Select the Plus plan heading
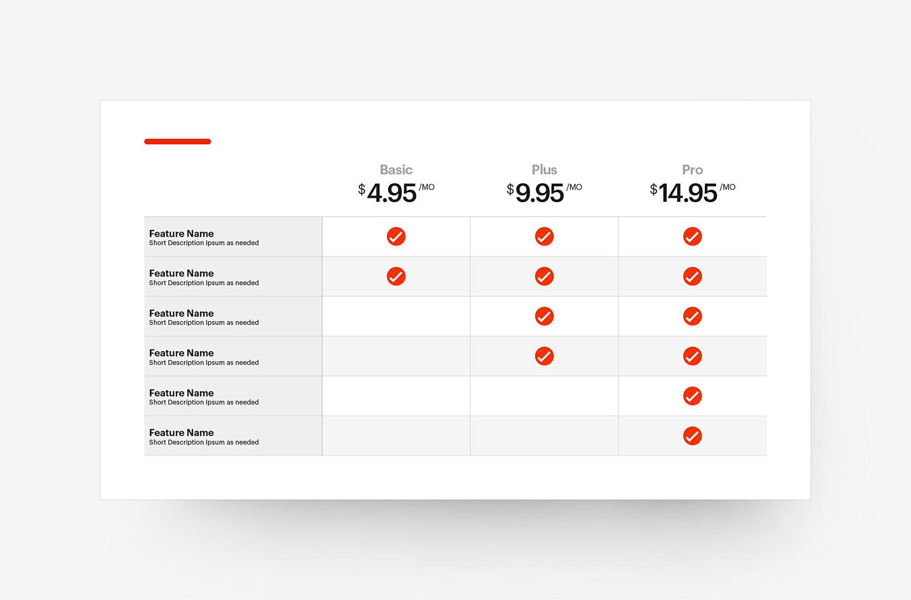The image size is (911, 600). (544, 169)
